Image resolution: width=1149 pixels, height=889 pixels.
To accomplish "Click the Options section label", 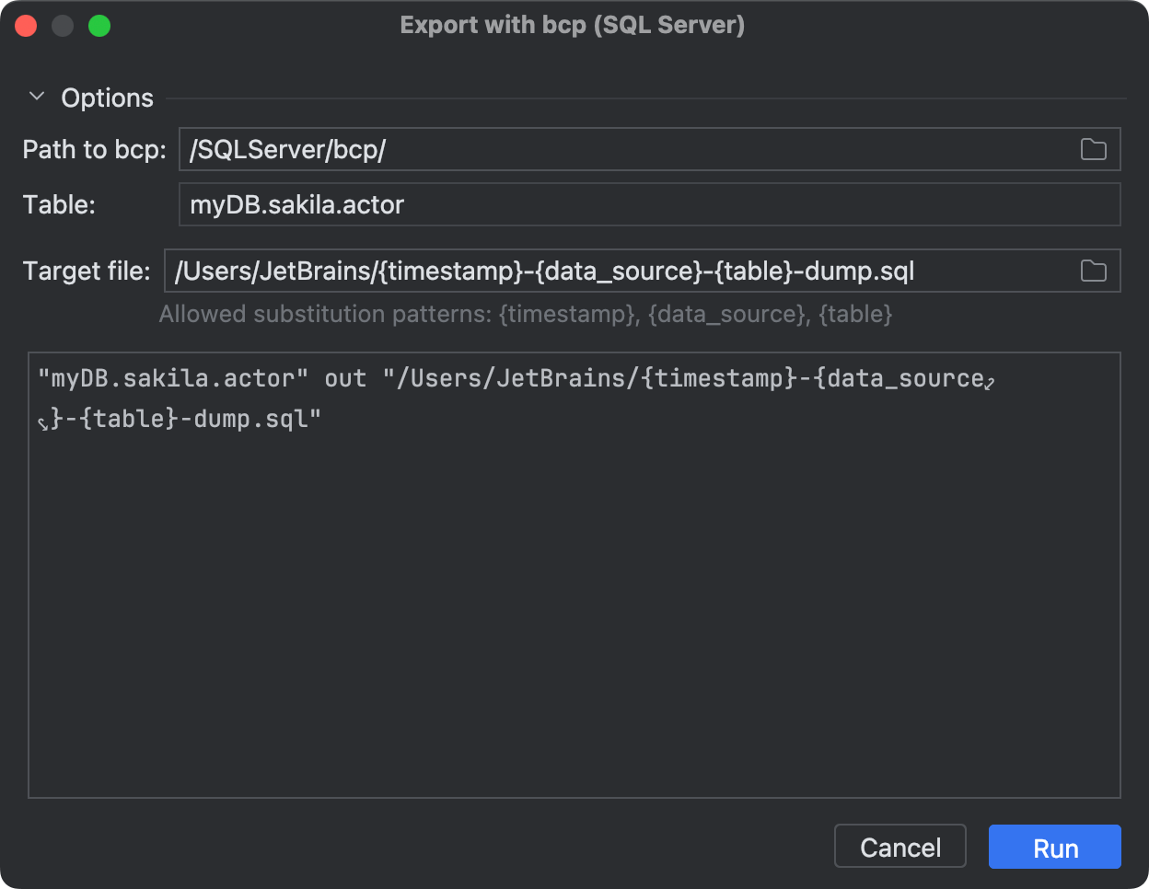I will (107, 98).
